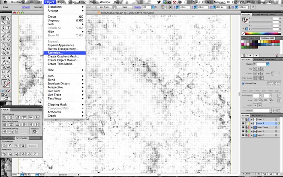Click the C color slider

click(262, 18)
